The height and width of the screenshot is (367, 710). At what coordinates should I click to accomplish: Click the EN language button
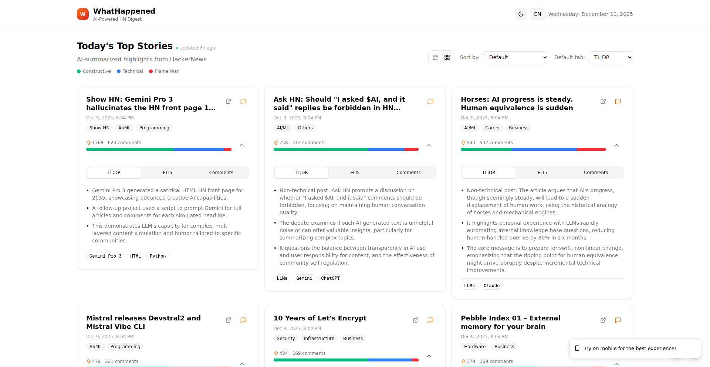(537, 14)
